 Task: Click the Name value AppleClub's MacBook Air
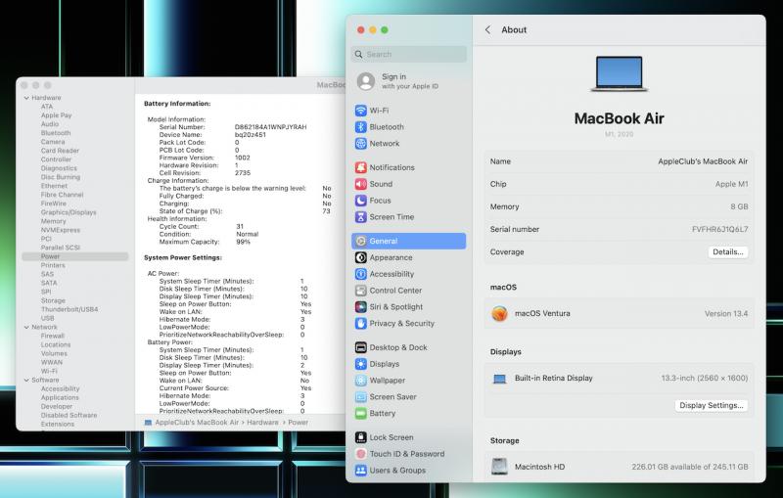click(703, 161)
